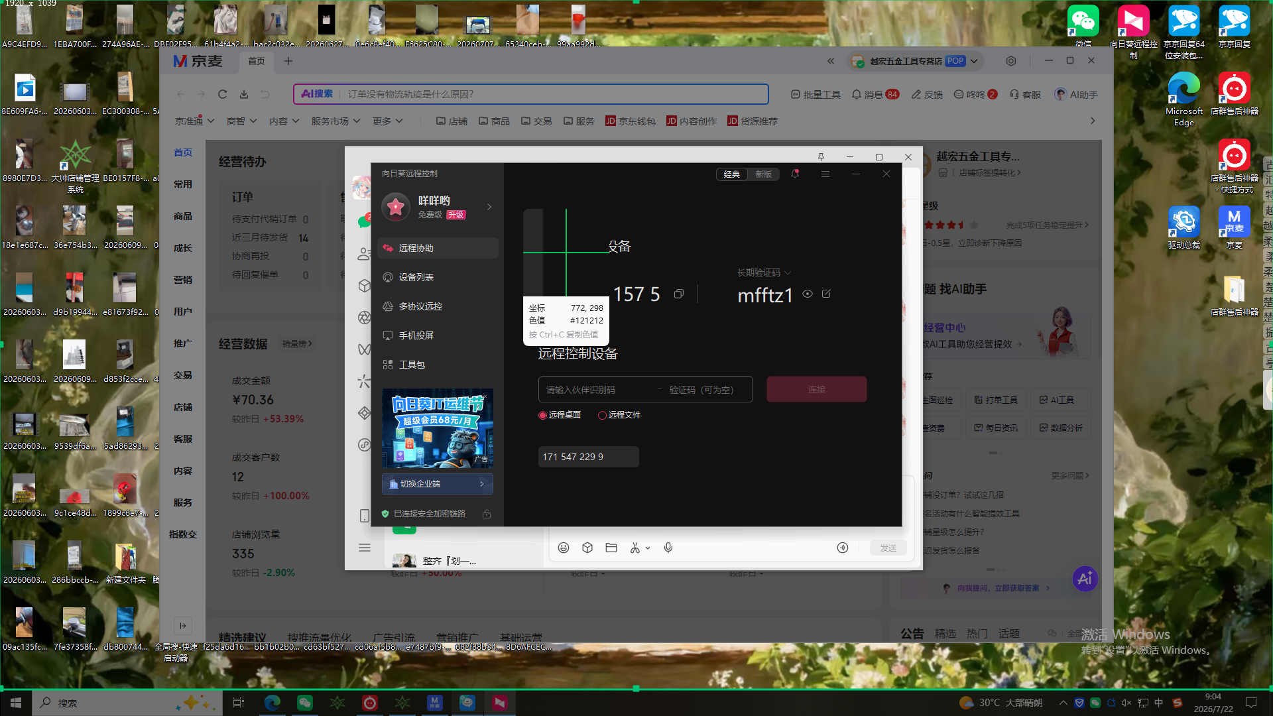Open 常用 in JingMai left sidebar
The image size is (1273, 716).
tap(183, 184)
